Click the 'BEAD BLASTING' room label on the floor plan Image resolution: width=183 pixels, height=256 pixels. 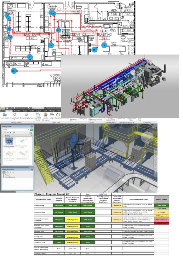point(104,33)
